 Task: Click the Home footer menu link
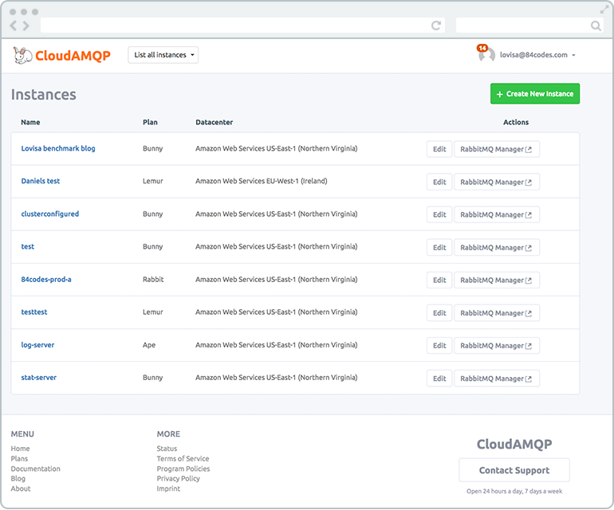pos(21,449)
